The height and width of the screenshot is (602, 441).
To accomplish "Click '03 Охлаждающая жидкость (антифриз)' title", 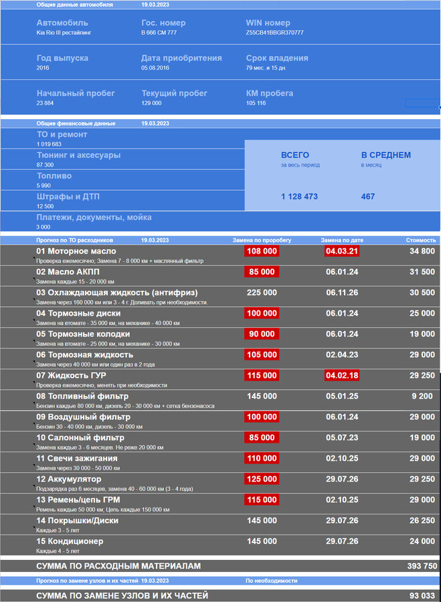I will coord(117,292).
